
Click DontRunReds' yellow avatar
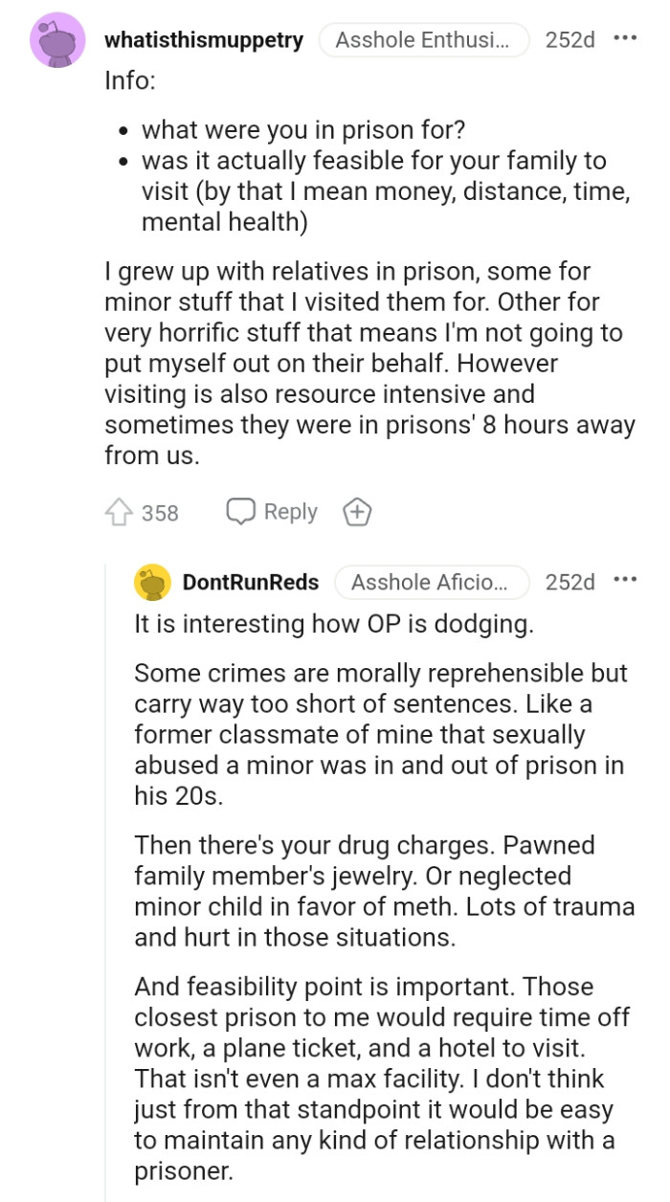pos(150,581)
